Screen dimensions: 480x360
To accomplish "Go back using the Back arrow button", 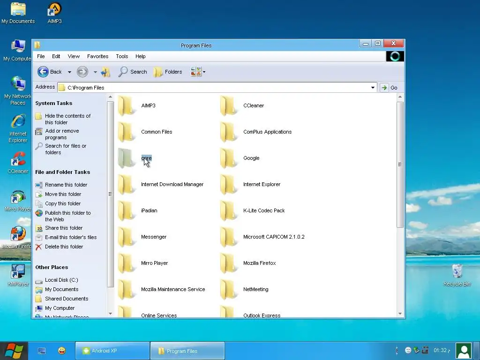I will point(43,72).
